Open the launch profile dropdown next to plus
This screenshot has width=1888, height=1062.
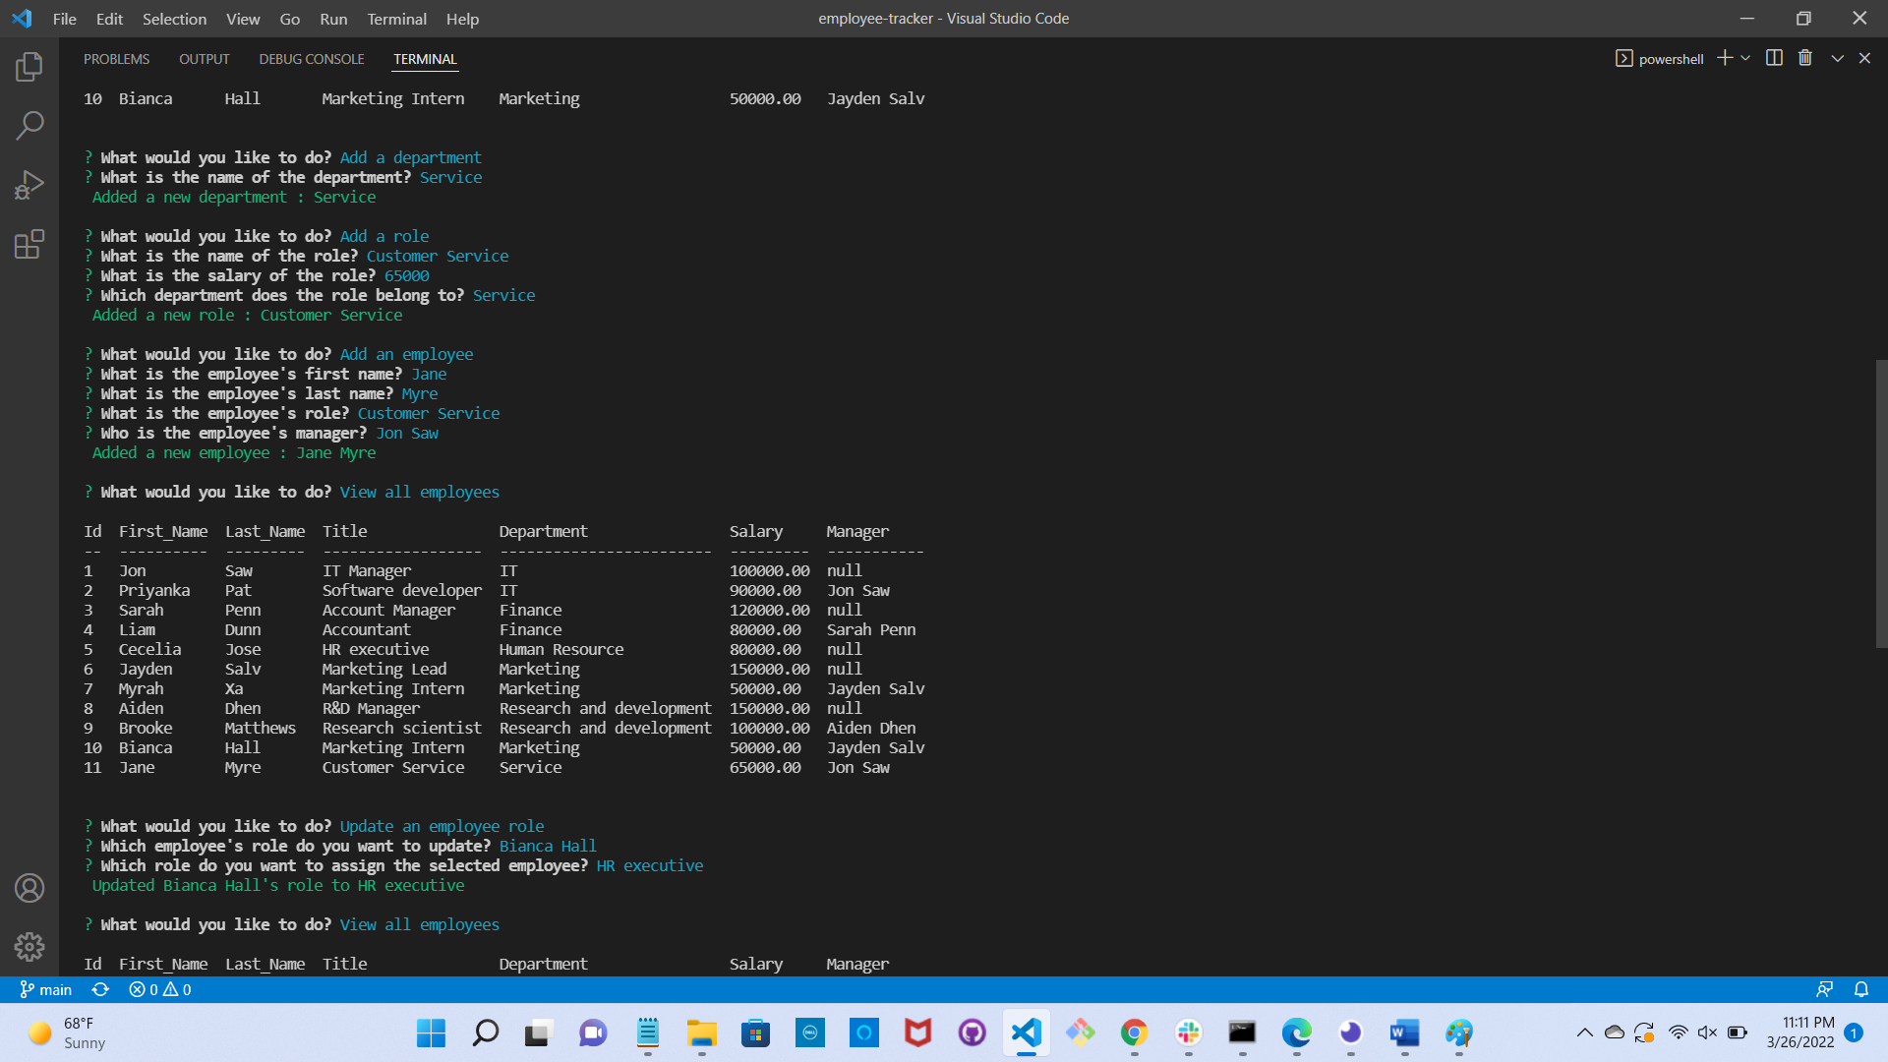pos(1744,58)
